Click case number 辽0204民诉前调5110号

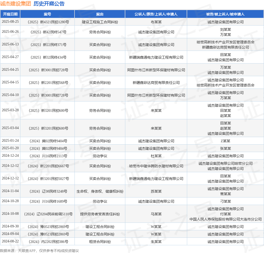point(48,214)
